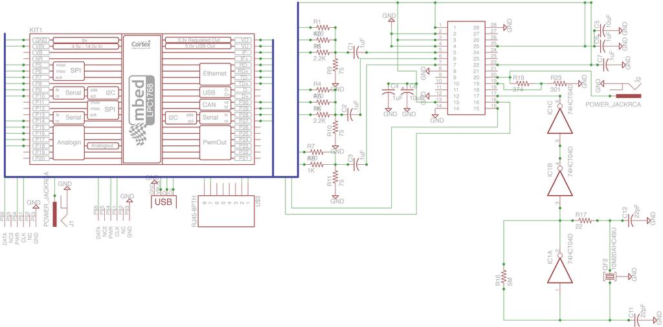
Task: Click the GND symbol under capacitor C4
Action: (x=390, y=111)
